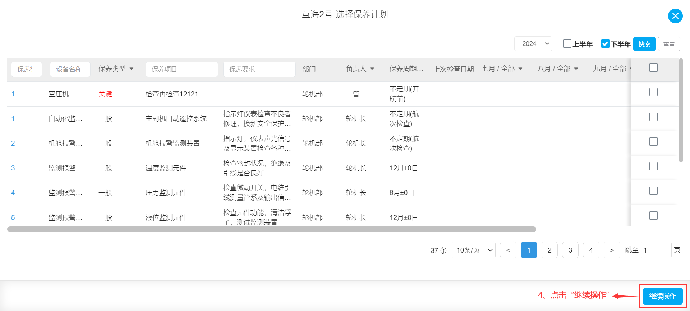Click the 机舱报警监测装置 cell

[172, 143]
